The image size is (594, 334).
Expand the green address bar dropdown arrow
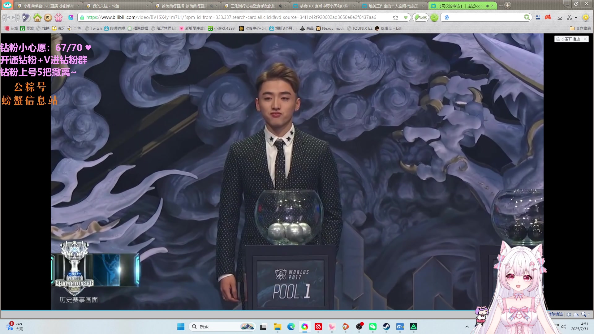point(405,18)
